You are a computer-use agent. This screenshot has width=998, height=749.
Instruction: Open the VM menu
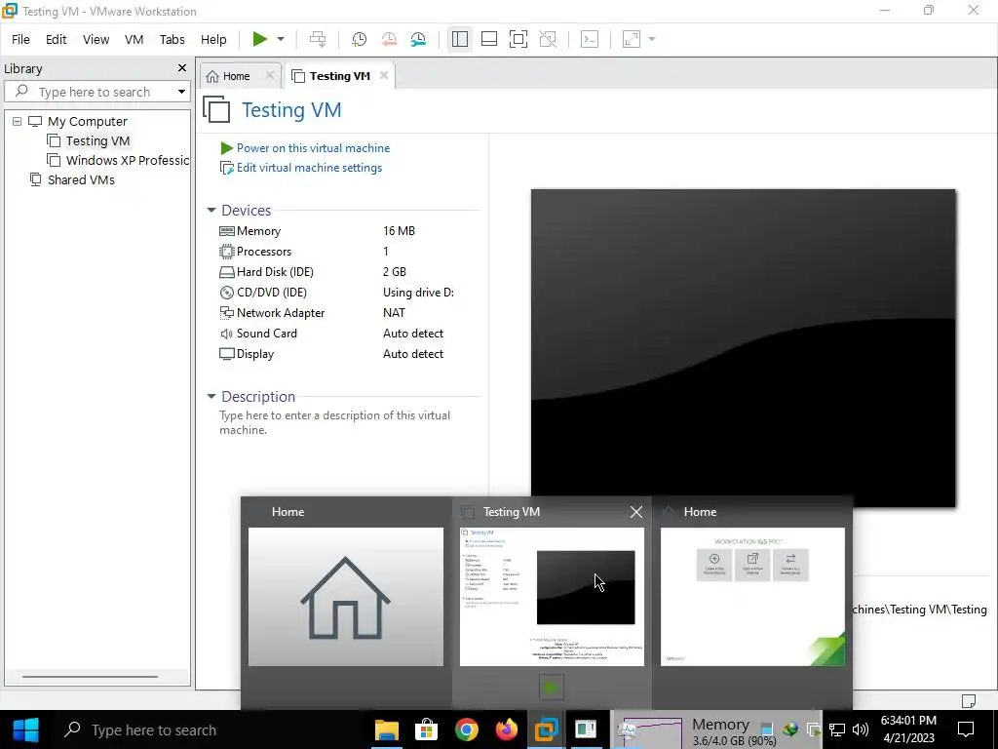tap(134, 39)
